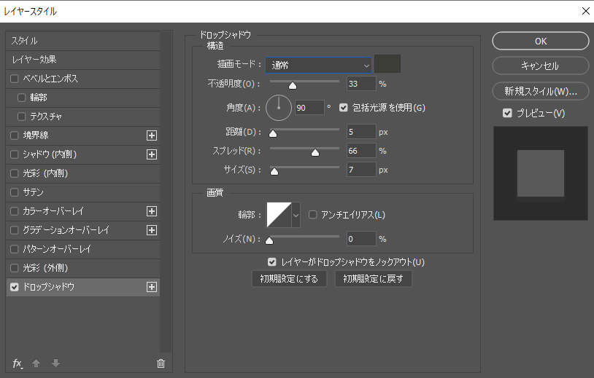Click the 距離 value field showing 5

coord(361,132)
